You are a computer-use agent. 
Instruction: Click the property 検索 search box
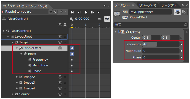click(151, 25)
